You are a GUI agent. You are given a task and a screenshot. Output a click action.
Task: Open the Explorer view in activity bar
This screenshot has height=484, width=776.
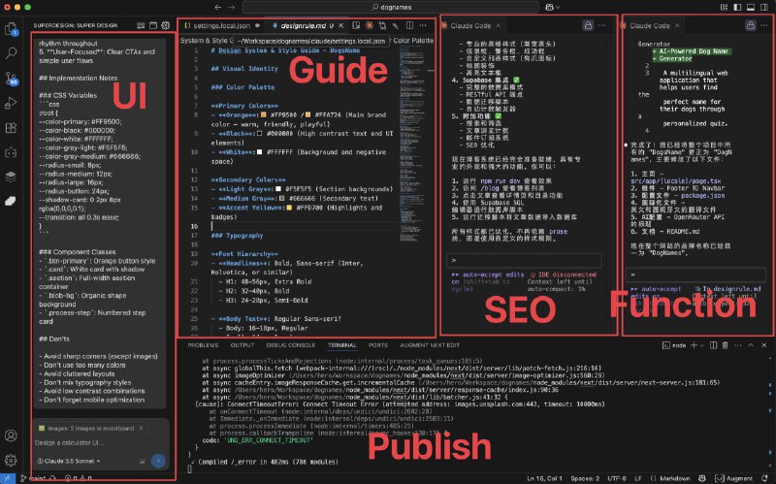click(11, 29)
